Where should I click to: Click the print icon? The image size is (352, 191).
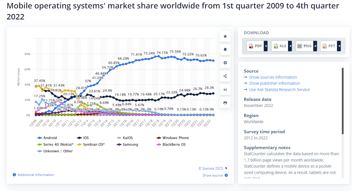(225, 103)
